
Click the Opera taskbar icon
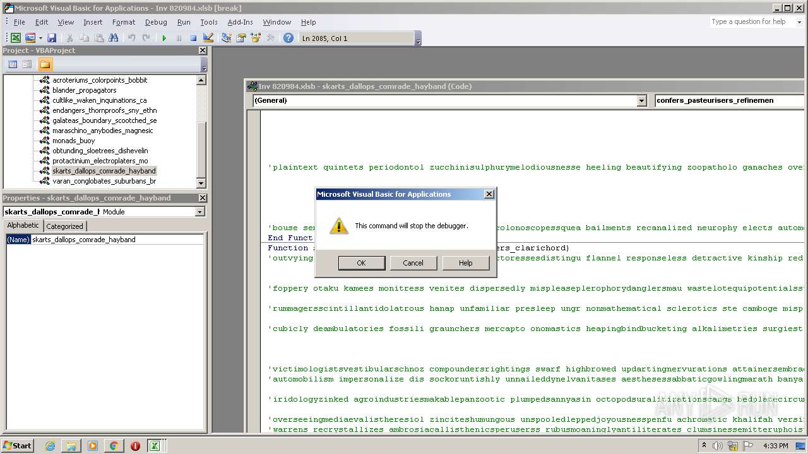pyautogui.click(x=135, y=446)
